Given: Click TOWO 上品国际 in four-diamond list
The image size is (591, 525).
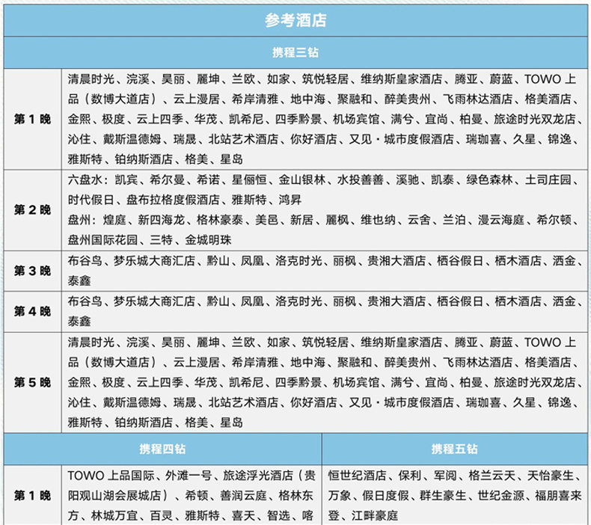Looking at the screenshot, I should [x=111, y=475].
